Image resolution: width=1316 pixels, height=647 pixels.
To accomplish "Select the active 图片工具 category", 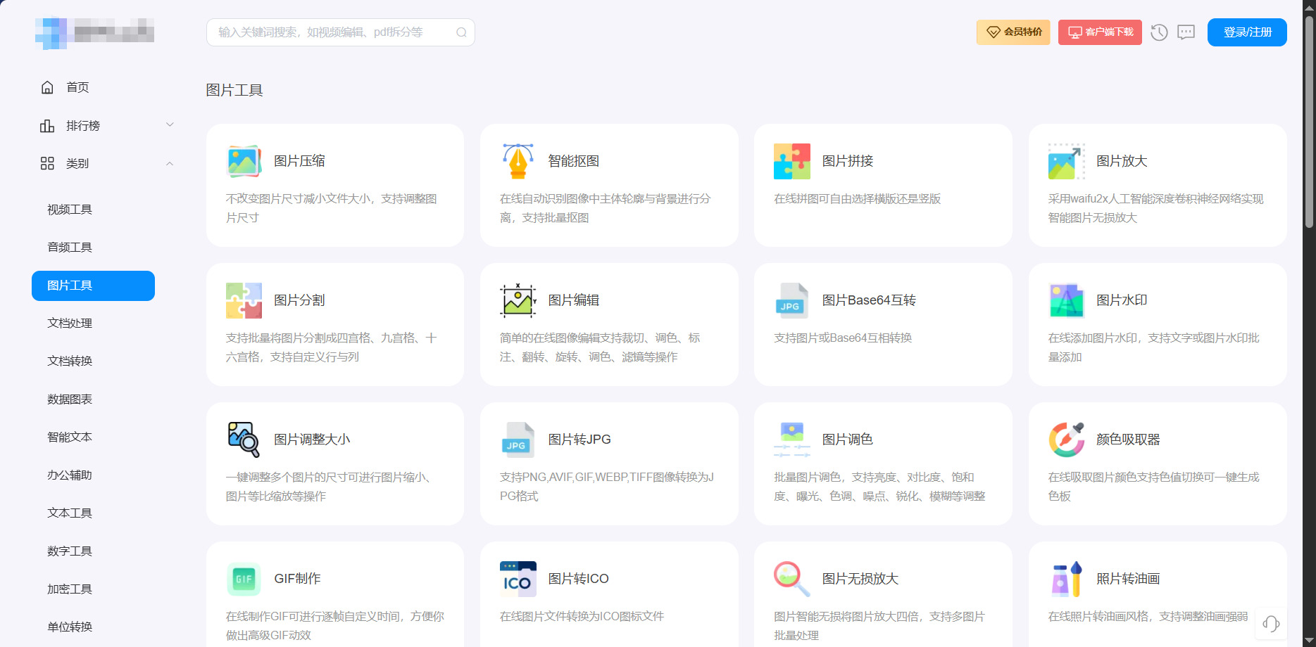I will [x=93, y=286].
